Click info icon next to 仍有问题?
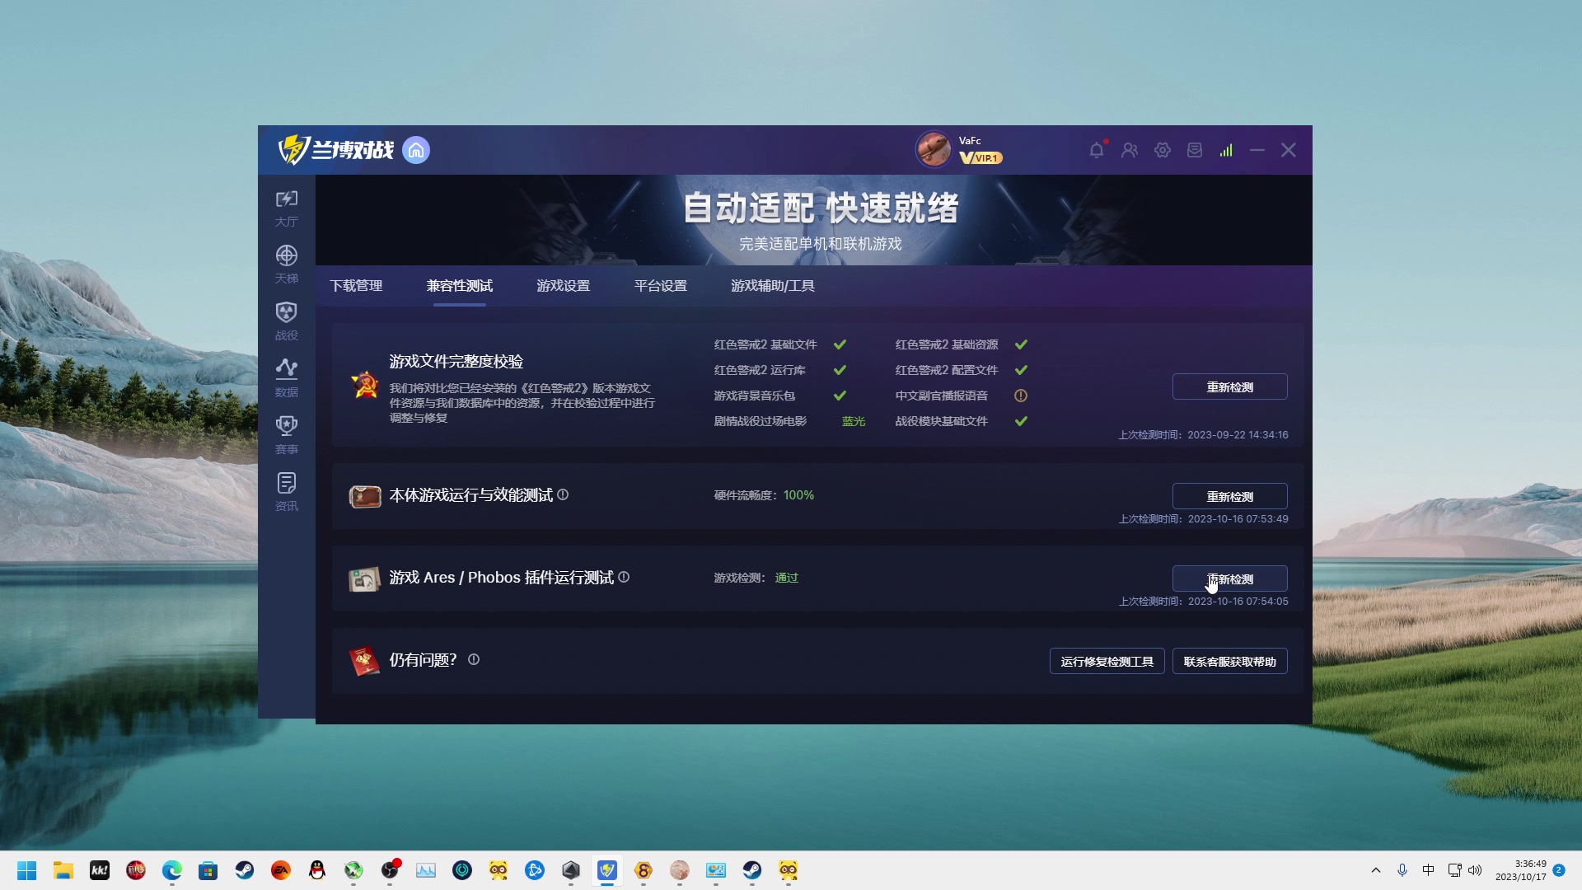1582x890 pixels. click(x=474, y=659)
